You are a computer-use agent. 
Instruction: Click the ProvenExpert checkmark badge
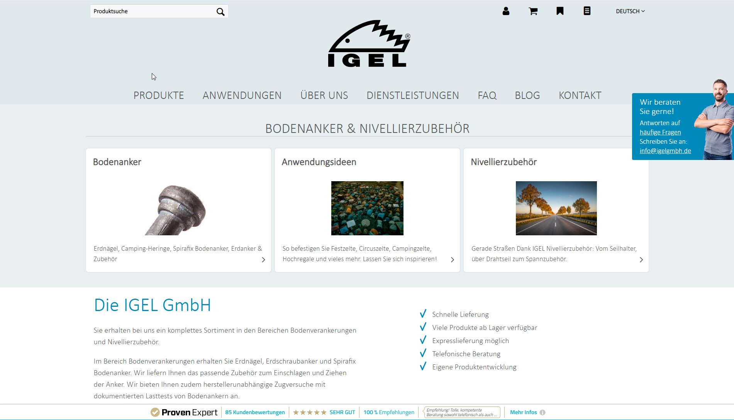(x=155, y=412)
